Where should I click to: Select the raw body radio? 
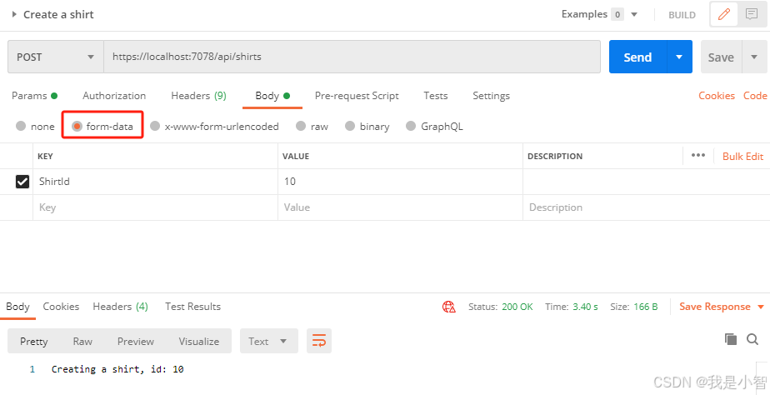(x=301, y=127)
